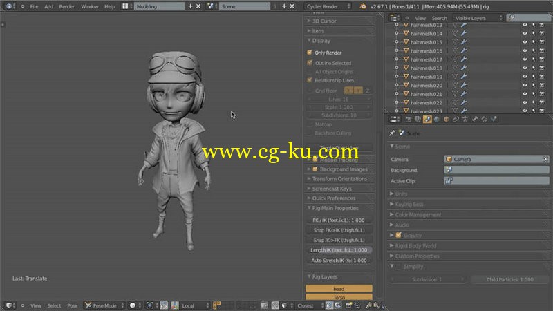Adjust FK / IK (foot.ik.L) slider
Image resolution: width=553 pixels, height=311 pixels.
339,220
